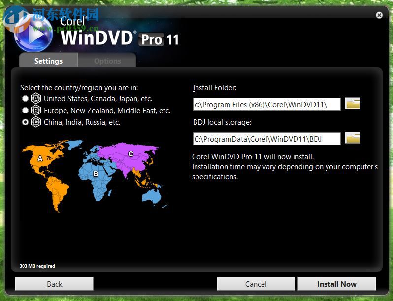Click the region B hexagon badge icon
This screenshot has width=393, height=301.
pyautogui.click(x=36, y=110)
